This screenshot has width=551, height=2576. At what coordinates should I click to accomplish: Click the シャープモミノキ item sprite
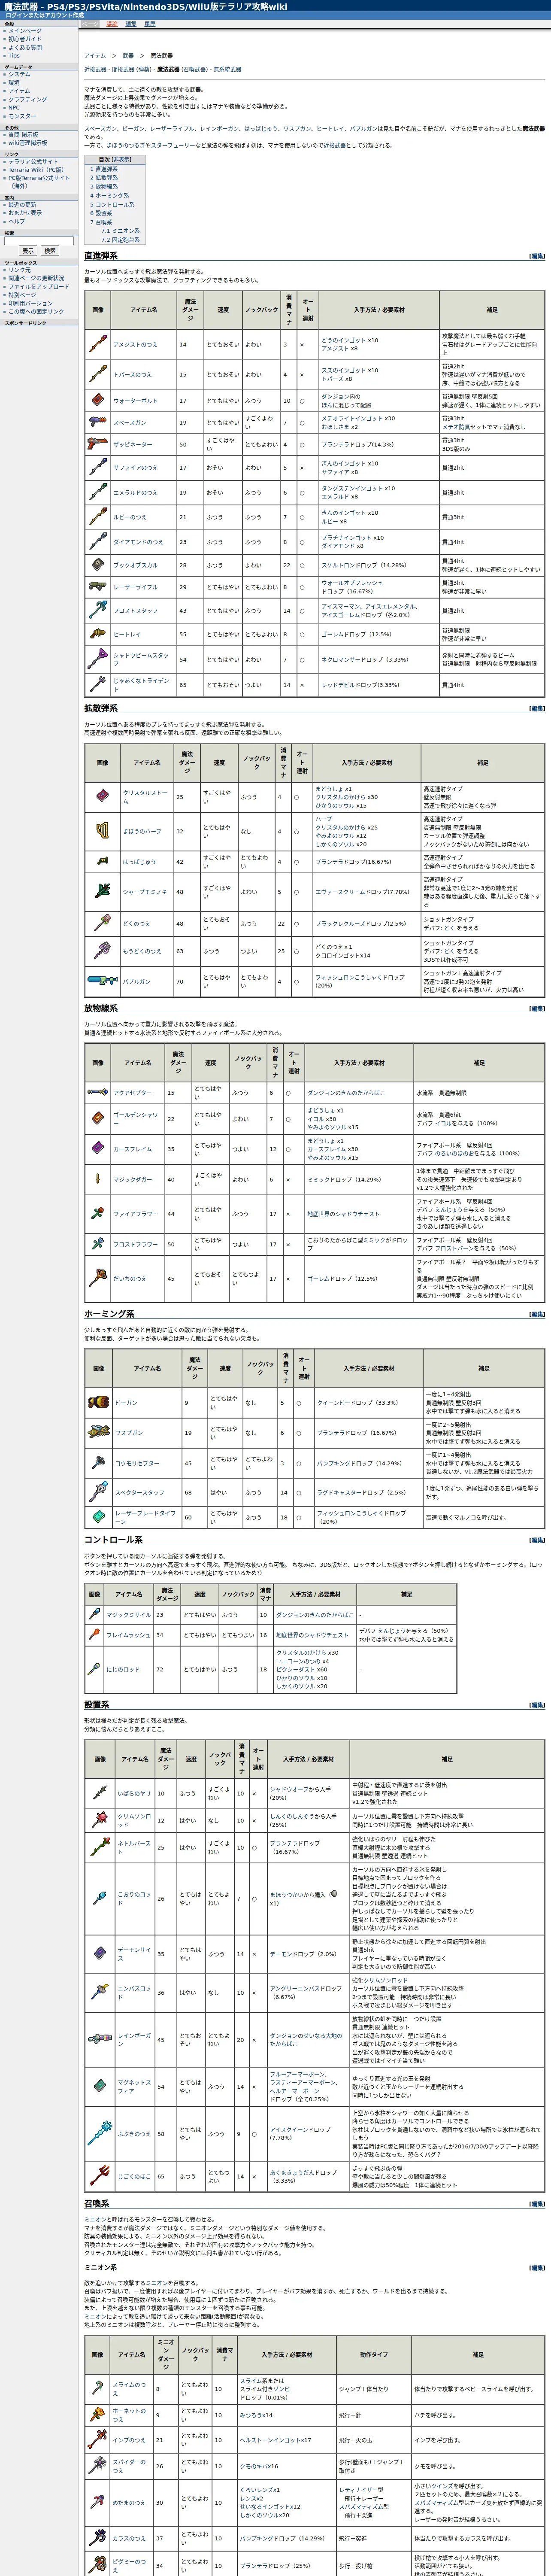(x=102, y=891)
